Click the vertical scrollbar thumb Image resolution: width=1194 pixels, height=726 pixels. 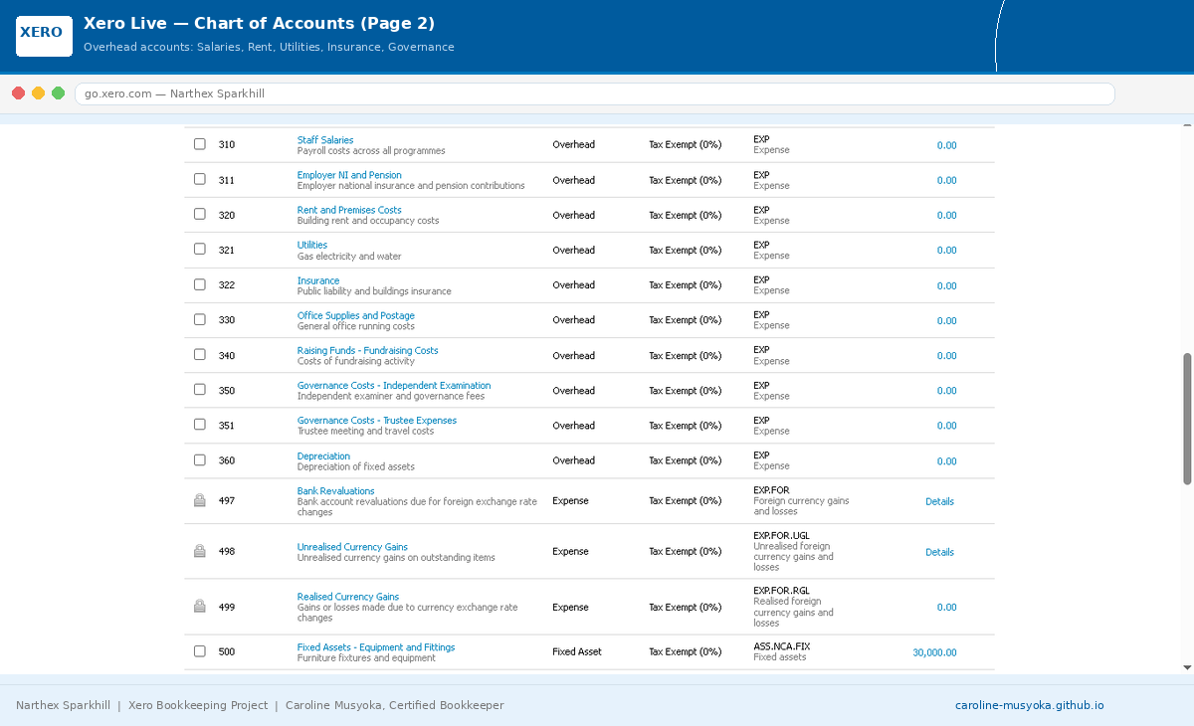point(1187,419)
